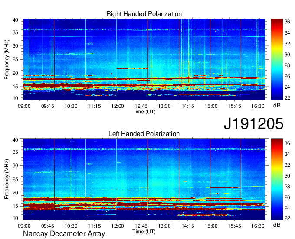The image size is (295, 239).
Task: Click the "10" frequency tick of Left Handed plot
Action: tap(15, 218)
